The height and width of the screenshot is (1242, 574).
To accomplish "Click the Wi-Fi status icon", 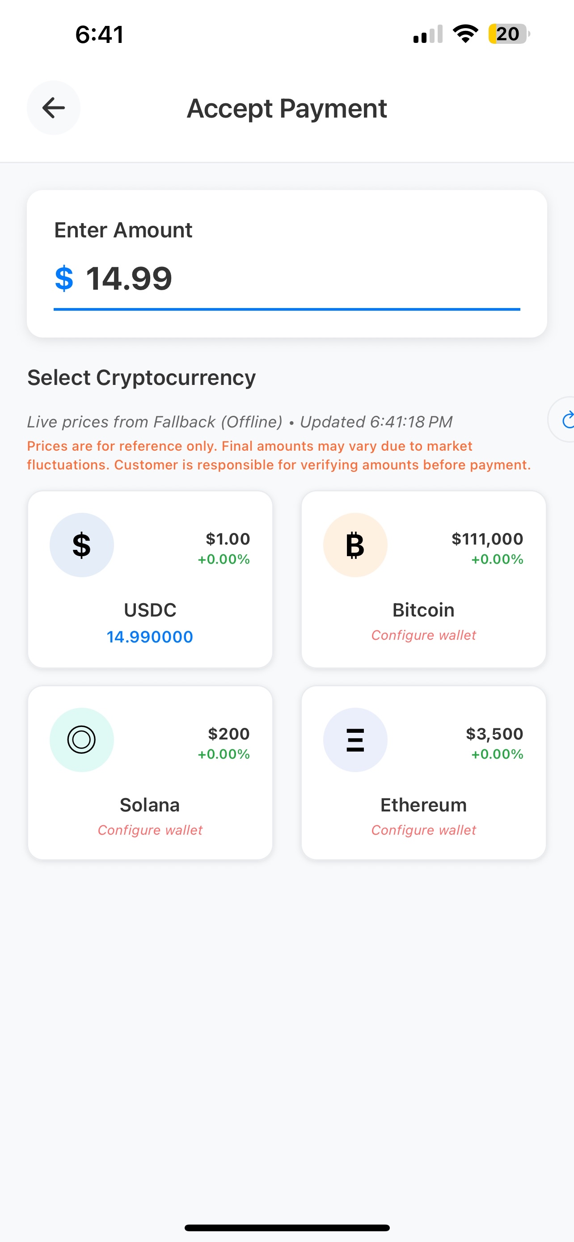I will click(464, 33).
